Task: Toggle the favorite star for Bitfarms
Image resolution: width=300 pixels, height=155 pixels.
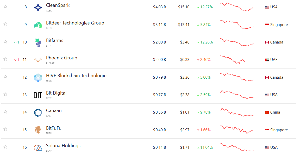Action: (x=5, y=42)
